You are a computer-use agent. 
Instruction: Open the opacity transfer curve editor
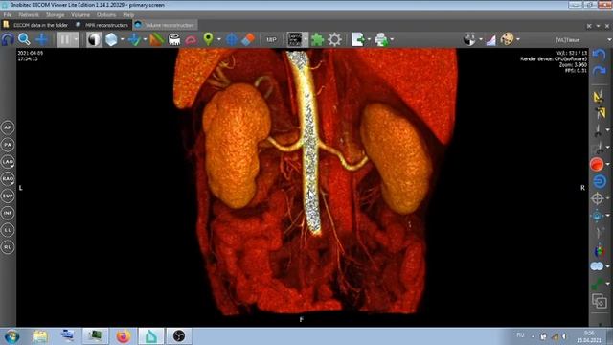[491, 40]
